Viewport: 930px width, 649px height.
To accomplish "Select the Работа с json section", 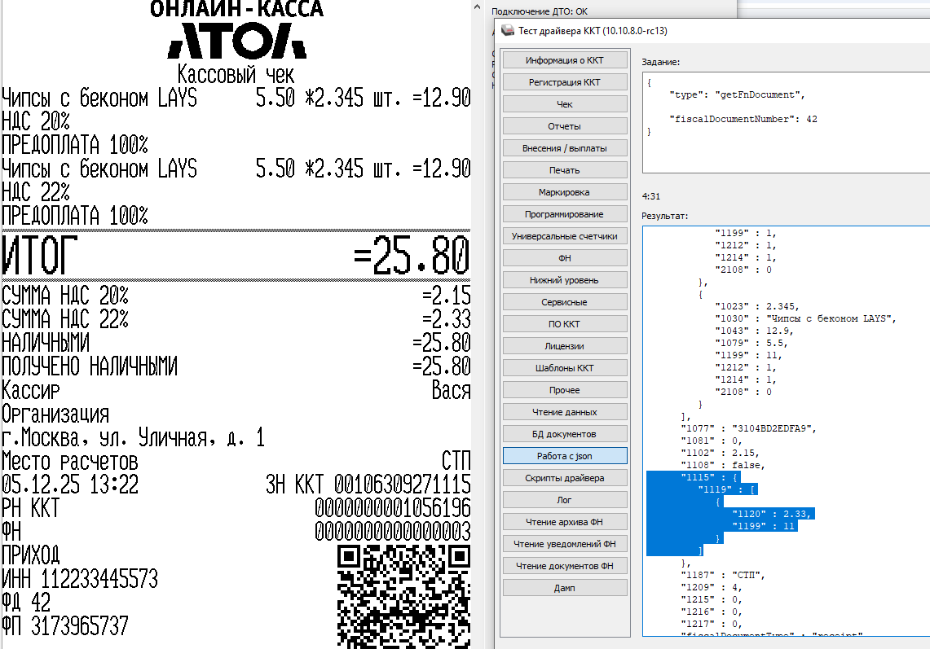I will pyautogui.click(x=565, y=456).
